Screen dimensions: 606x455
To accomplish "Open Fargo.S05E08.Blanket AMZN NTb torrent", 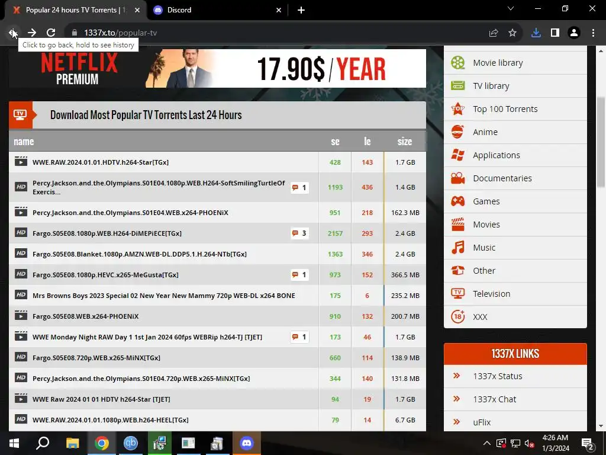I will (140, 254).
